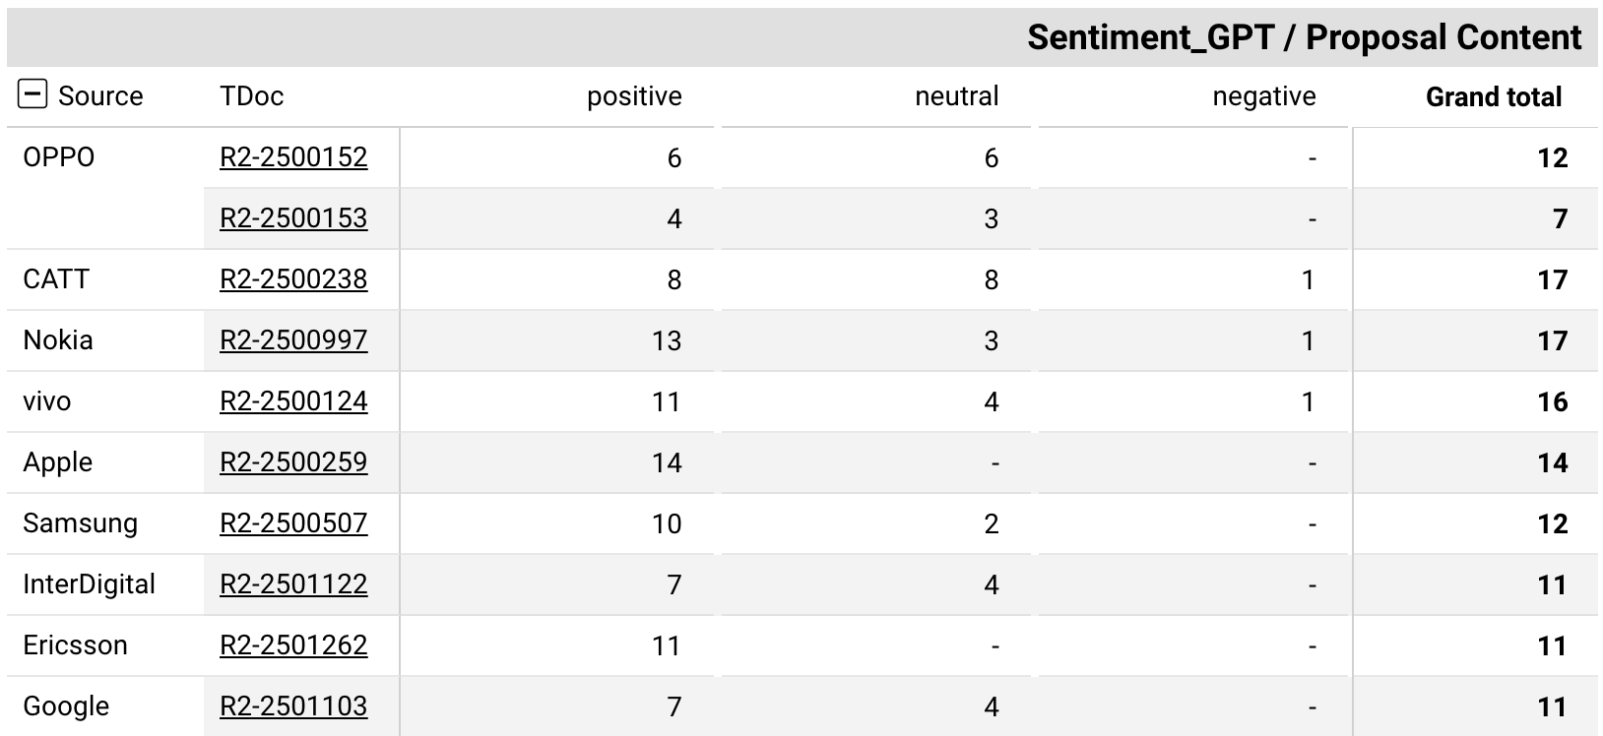Collapse the Source column group
The width and height of the screenshot is (1603, 736).
pyautogui.click(x=32, y=94)
